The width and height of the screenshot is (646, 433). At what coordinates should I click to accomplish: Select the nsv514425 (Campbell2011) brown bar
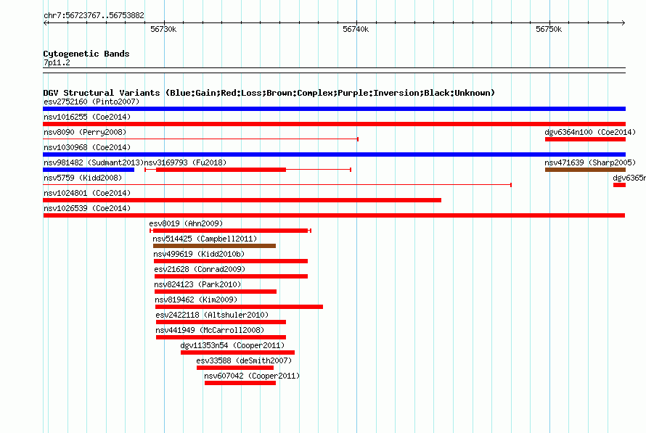pos(214,246)
